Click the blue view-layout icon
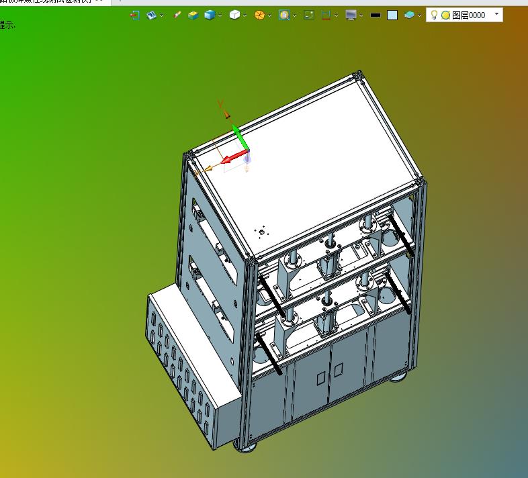This screenshot has width=528, height=478. (x=151, y=15)
